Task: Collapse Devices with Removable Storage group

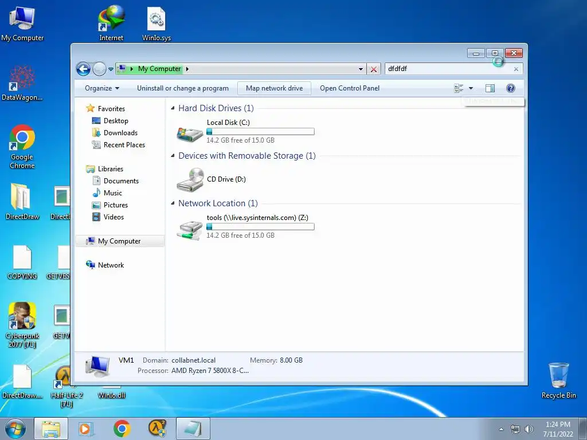Action: [x=173, y=156]
